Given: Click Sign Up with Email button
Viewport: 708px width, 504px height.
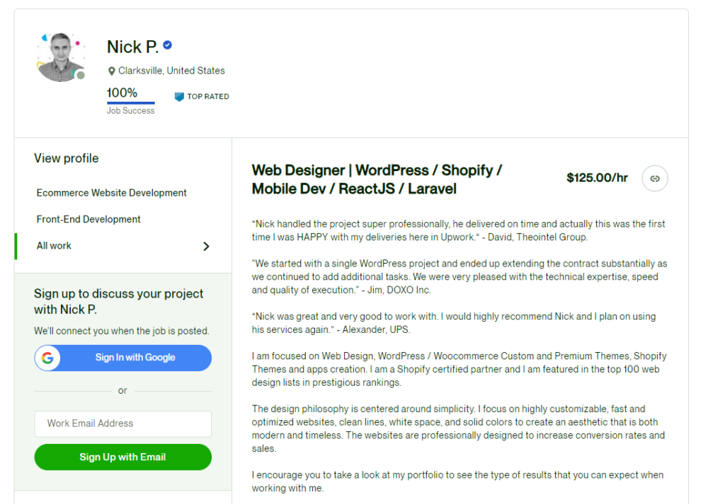Looking at the screenshot, I should [x=122, y=457].
